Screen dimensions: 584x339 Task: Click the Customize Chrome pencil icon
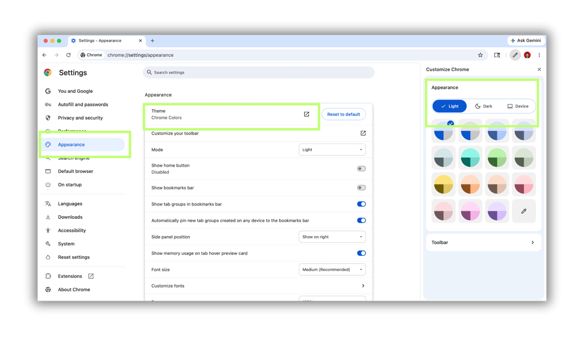[x=515, y=55]
